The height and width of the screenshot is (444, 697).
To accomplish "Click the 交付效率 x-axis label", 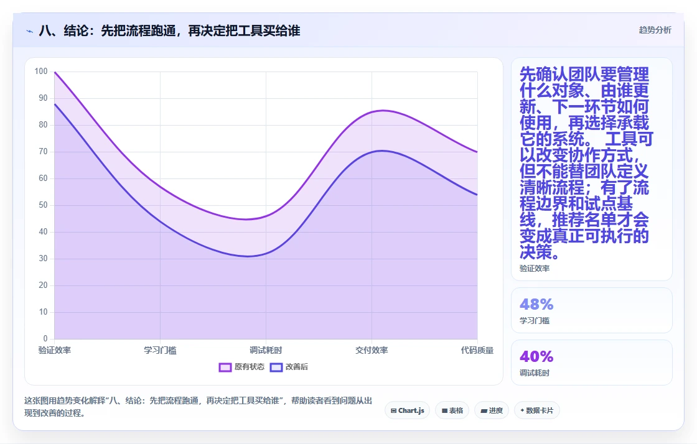I will tap(372, 350).
